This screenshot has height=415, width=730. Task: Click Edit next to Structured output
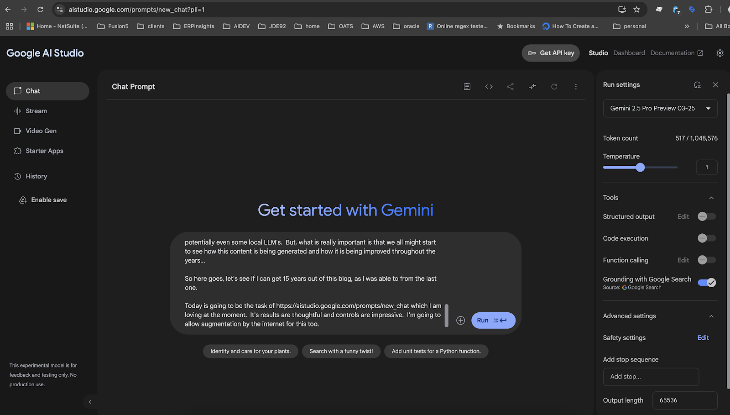(x=683, y=216)
